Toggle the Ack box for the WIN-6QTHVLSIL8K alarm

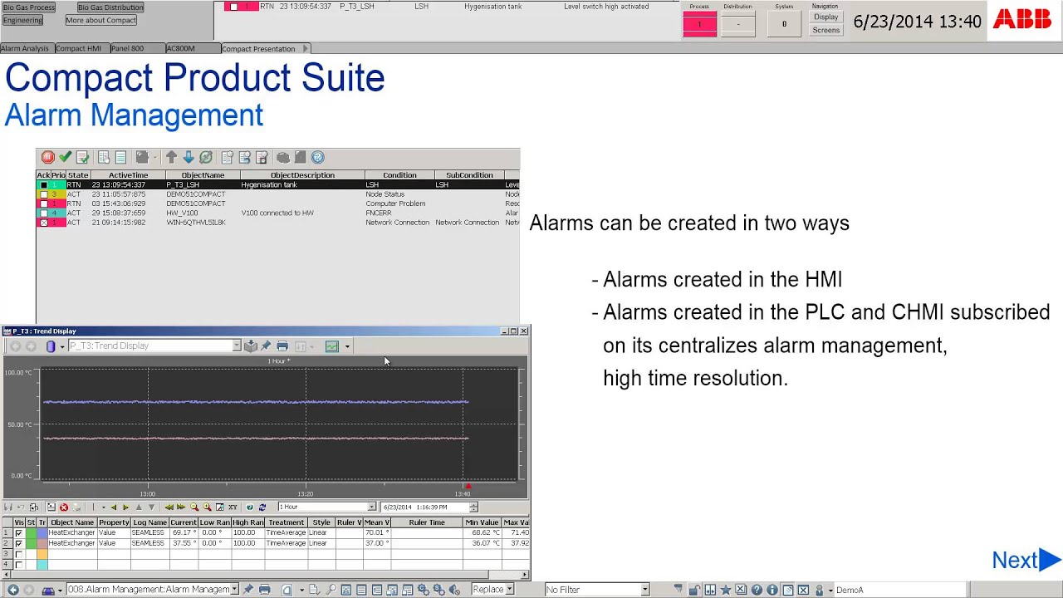coord(43,223)
